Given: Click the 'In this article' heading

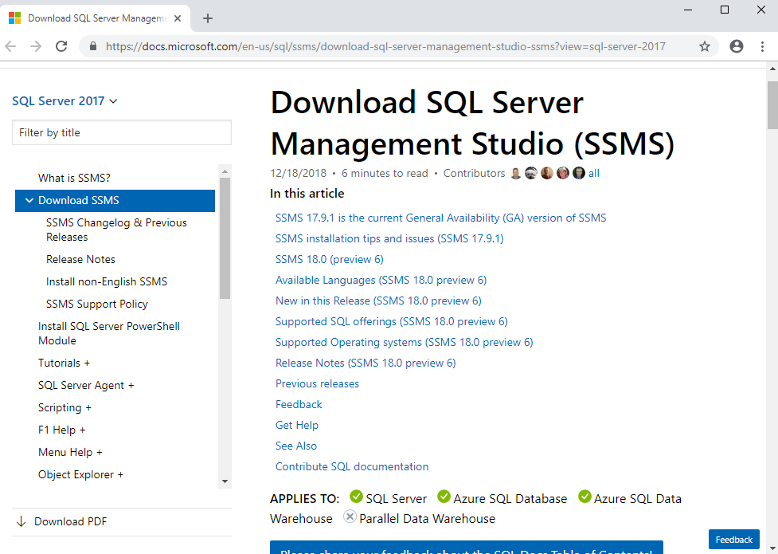Looking at the screenshot, I should pos(307,193).
